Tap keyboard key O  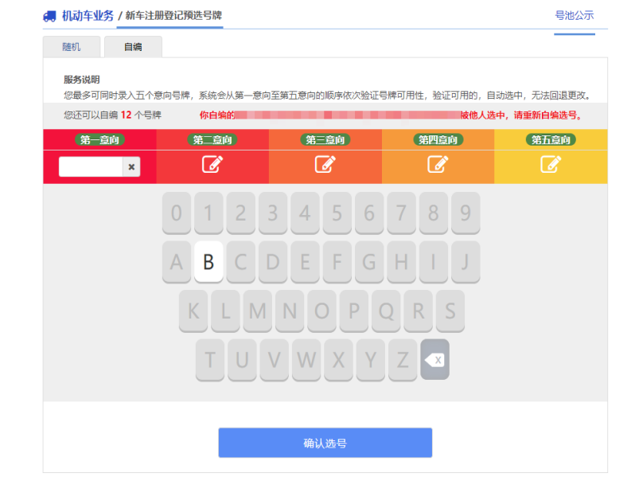[x=322, y=311]
